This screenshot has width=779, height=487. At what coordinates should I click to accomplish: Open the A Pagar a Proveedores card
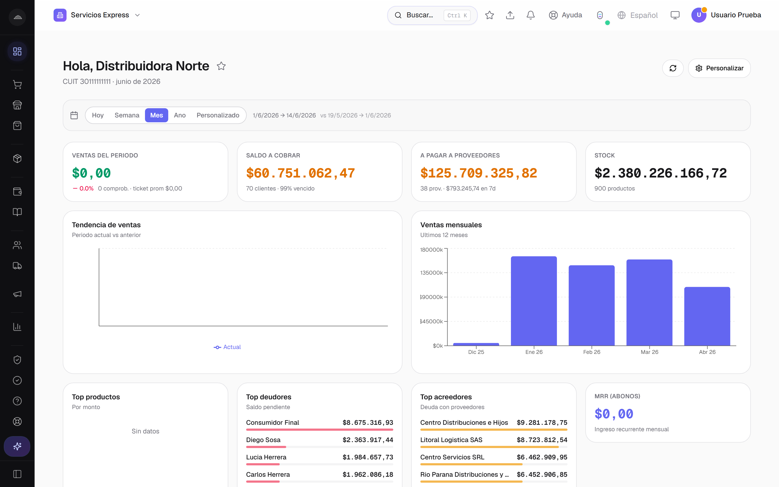pos(494,172)
